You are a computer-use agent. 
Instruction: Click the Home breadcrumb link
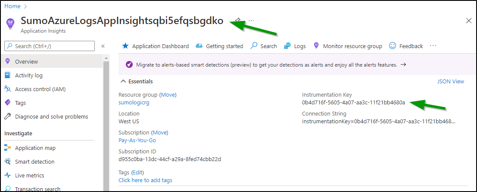(x=12, y=6)
